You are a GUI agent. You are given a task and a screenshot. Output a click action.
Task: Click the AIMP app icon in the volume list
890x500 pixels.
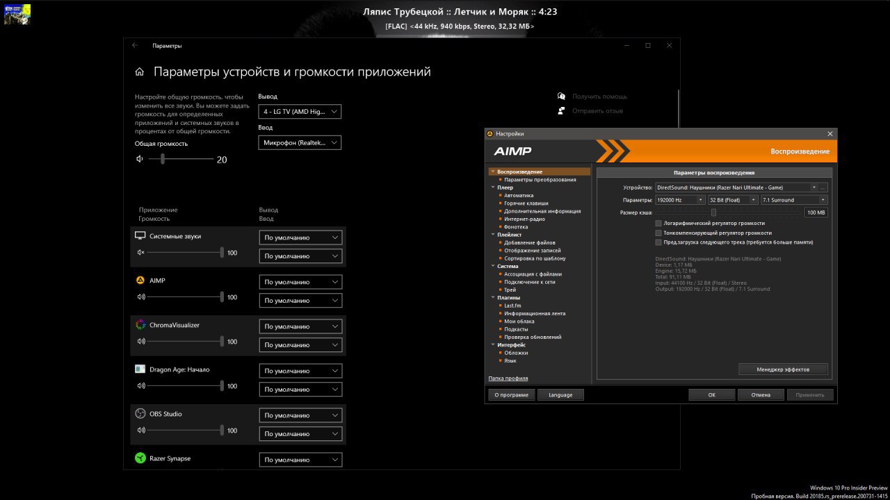pyautogui.click(x=140, y=281)
